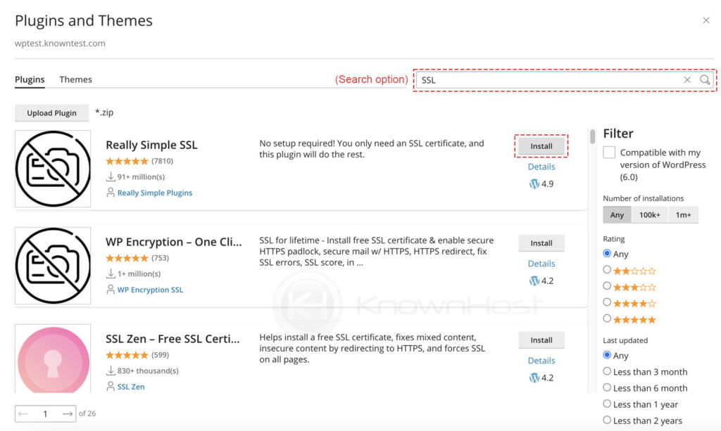This screenshot has height=431, width=721.
Task: Switch to the Themes tab
Action: 76,79
